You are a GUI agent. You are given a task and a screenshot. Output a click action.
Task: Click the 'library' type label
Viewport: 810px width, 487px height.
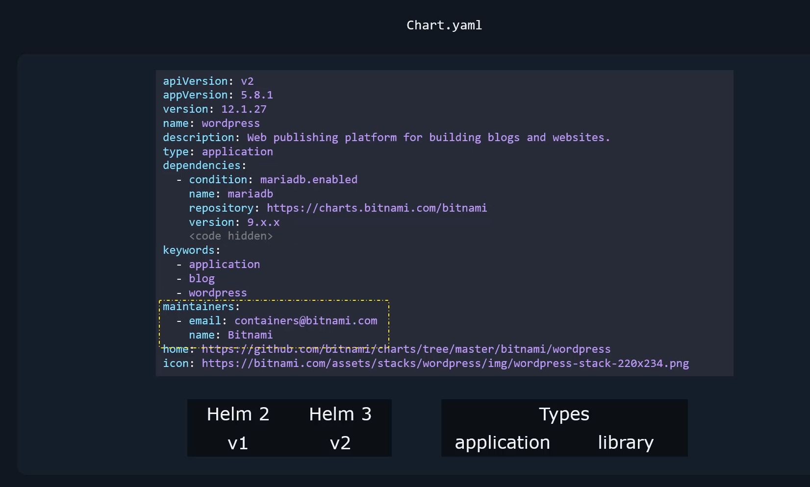point(626,443)
